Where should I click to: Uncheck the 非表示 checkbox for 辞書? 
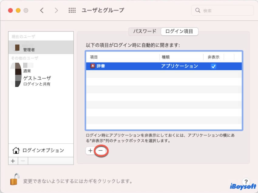pos(213,66)
